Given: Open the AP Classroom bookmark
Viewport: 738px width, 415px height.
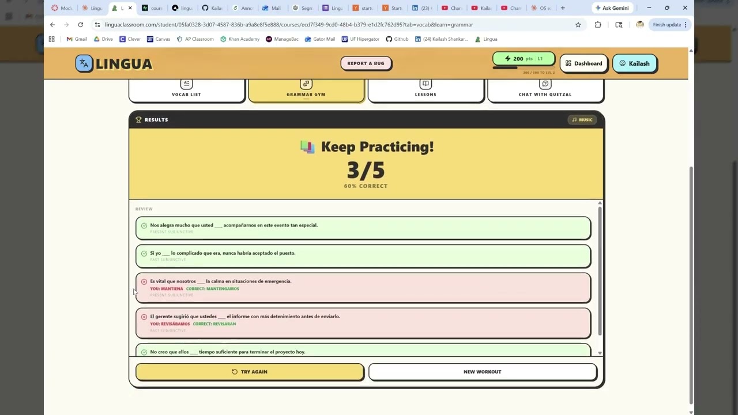Looking at the screenshot, I should [x=195, y=39].
